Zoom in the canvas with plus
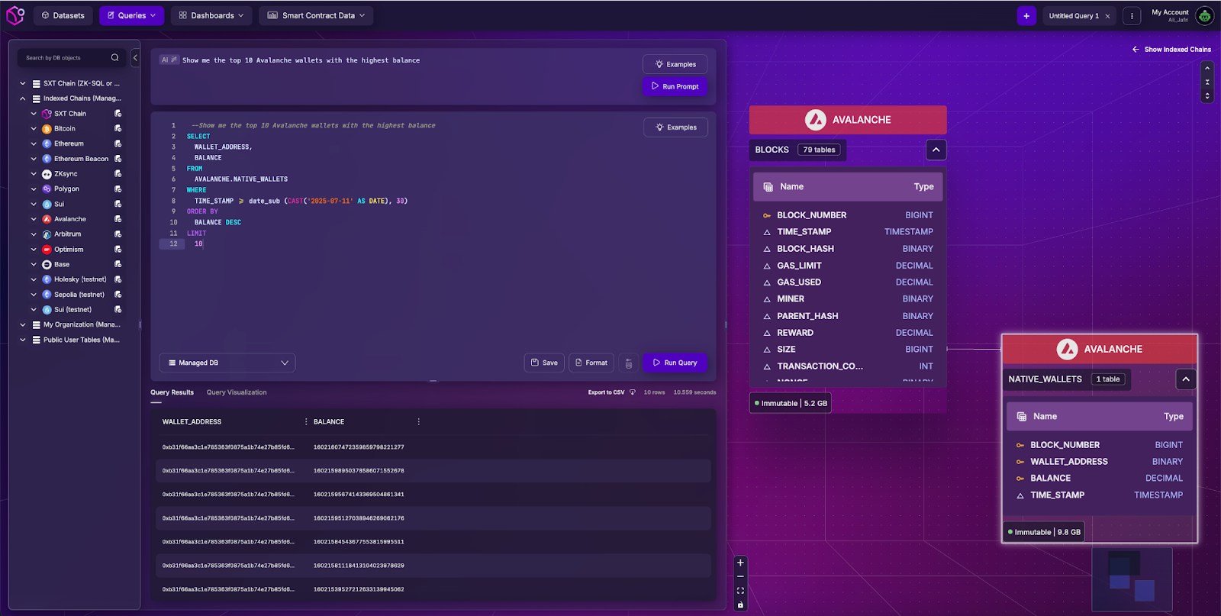1221x616 pixels. click(740, 563)
